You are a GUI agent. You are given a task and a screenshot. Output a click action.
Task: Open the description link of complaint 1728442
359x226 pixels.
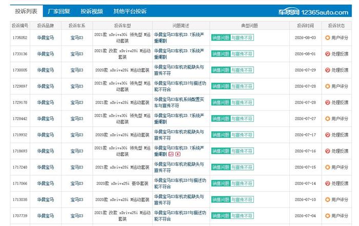click(179, 119)
